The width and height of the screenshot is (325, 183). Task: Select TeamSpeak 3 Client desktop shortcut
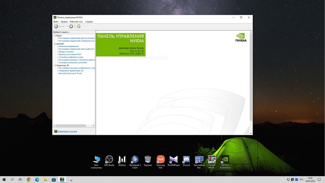135,162
